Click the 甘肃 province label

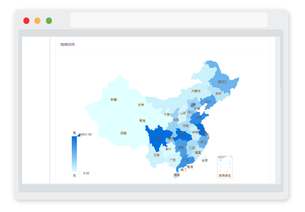tap(141, 105)
